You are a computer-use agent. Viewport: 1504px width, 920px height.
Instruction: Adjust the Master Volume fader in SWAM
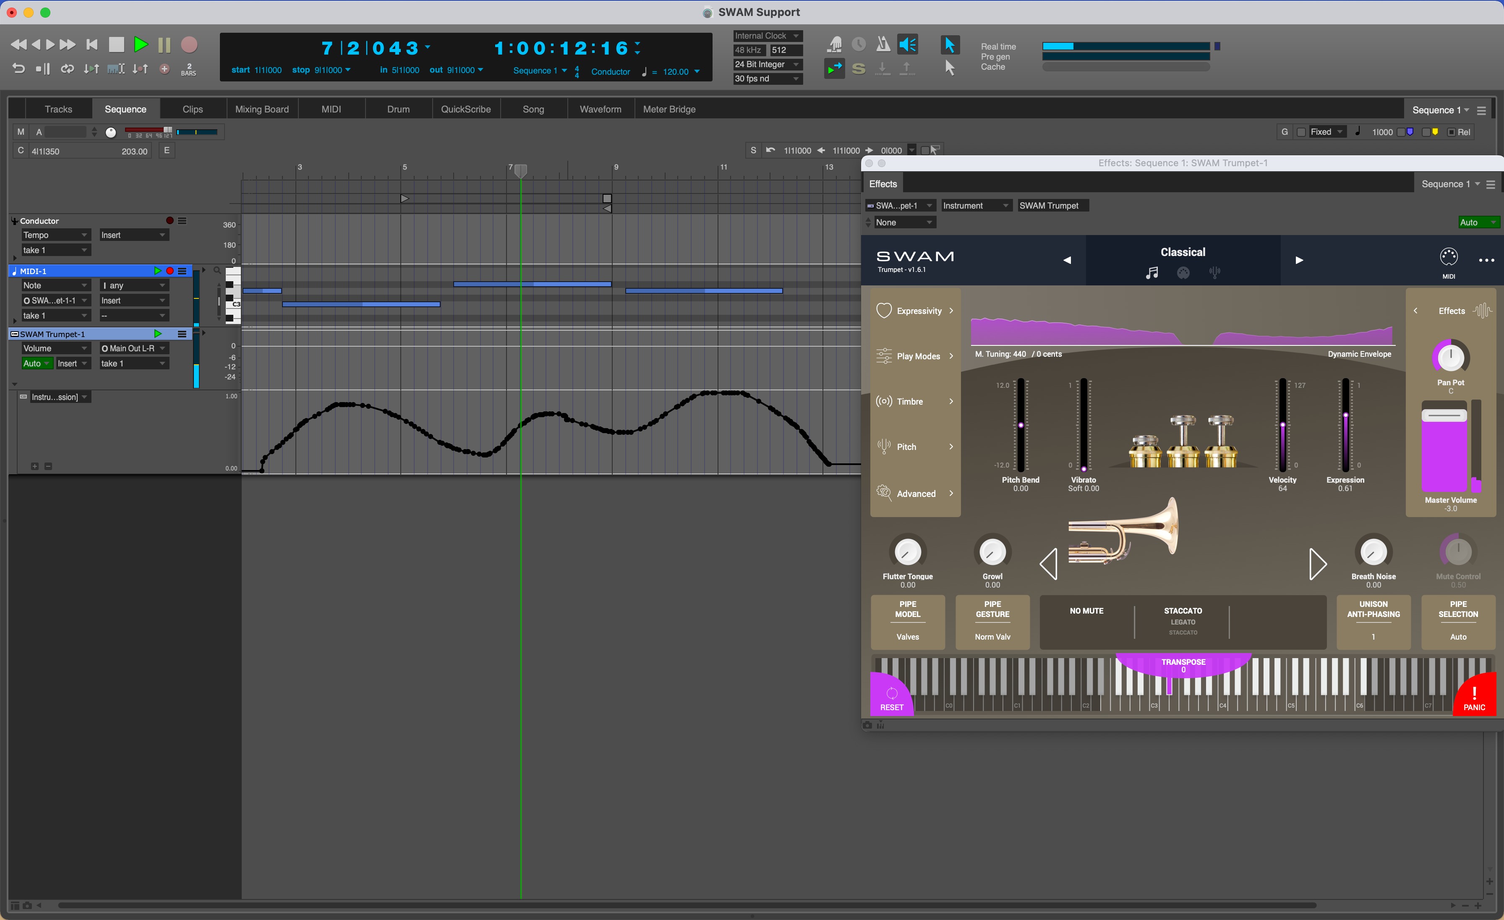coord(1444,416)
